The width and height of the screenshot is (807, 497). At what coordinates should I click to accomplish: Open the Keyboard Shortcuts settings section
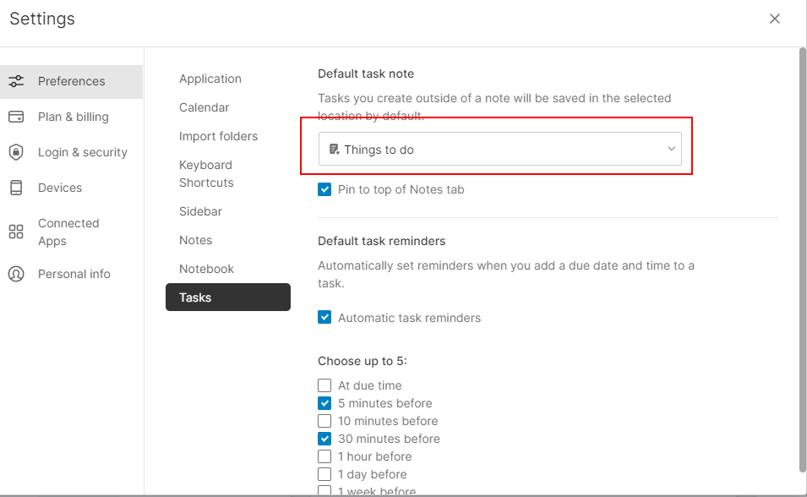tap(205, 173)
